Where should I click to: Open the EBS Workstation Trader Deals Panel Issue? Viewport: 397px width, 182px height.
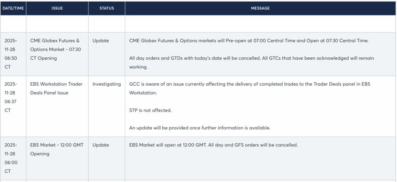[56, 88]
